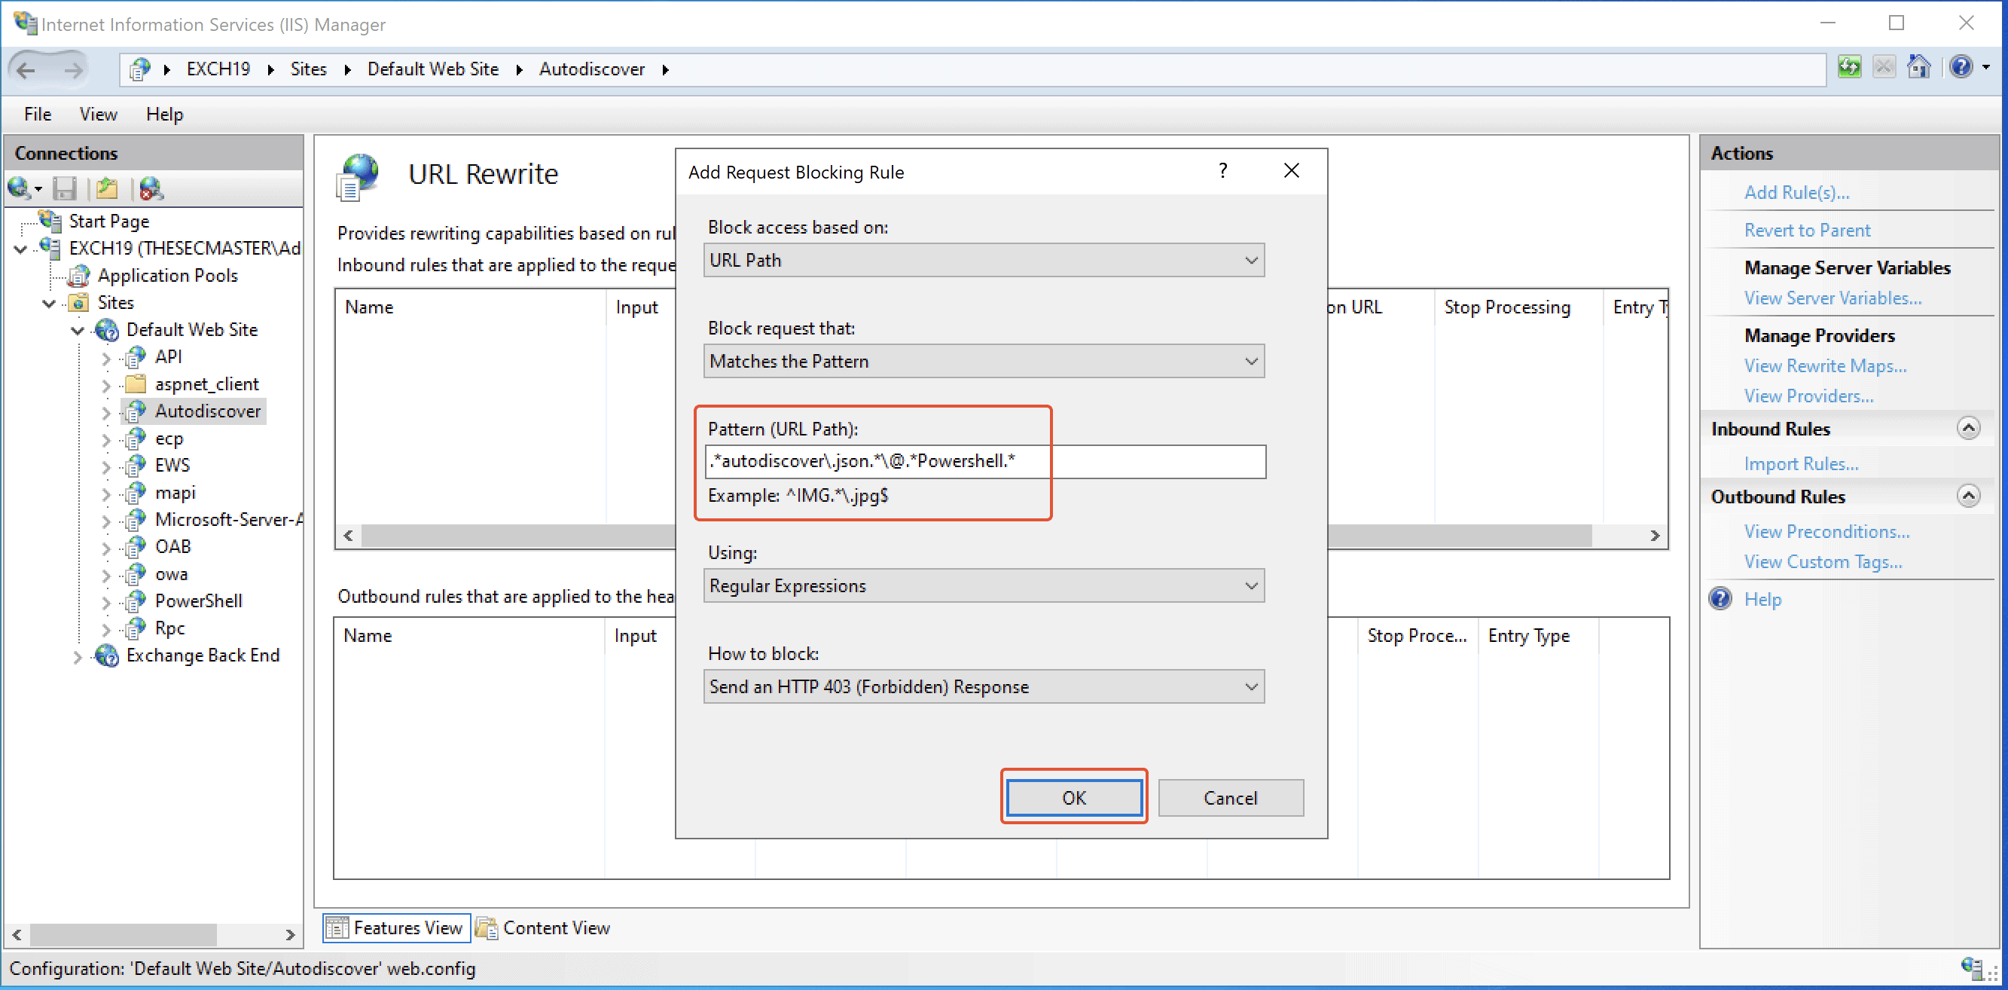The image size is (2008, 990).
Task: Click the address bar root server icon
Action: tap(139, 69)
